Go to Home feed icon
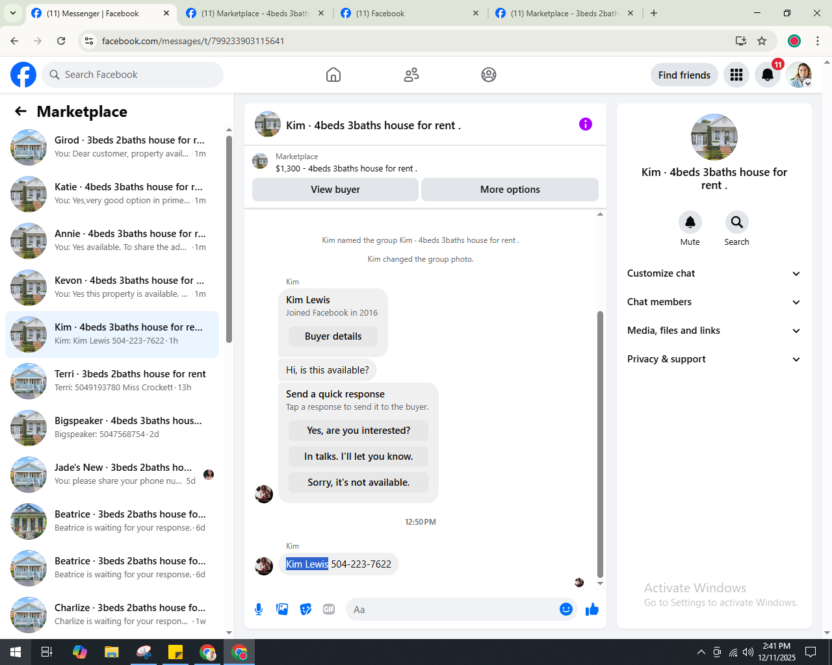The height and width of the screenshot is (665, 832). pyautogui.click(x=333, y=75)
